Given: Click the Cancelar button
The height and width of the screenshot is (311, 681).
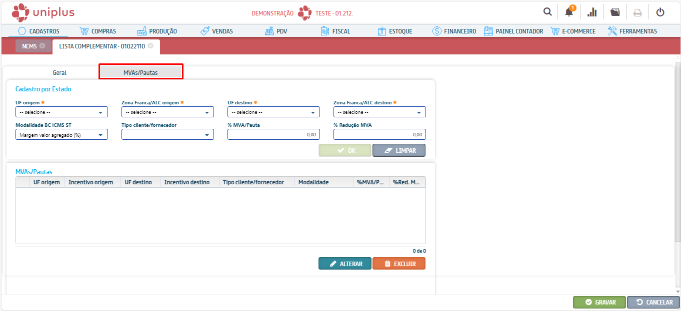Looking at the screenshot, I should tap(653, 302).
